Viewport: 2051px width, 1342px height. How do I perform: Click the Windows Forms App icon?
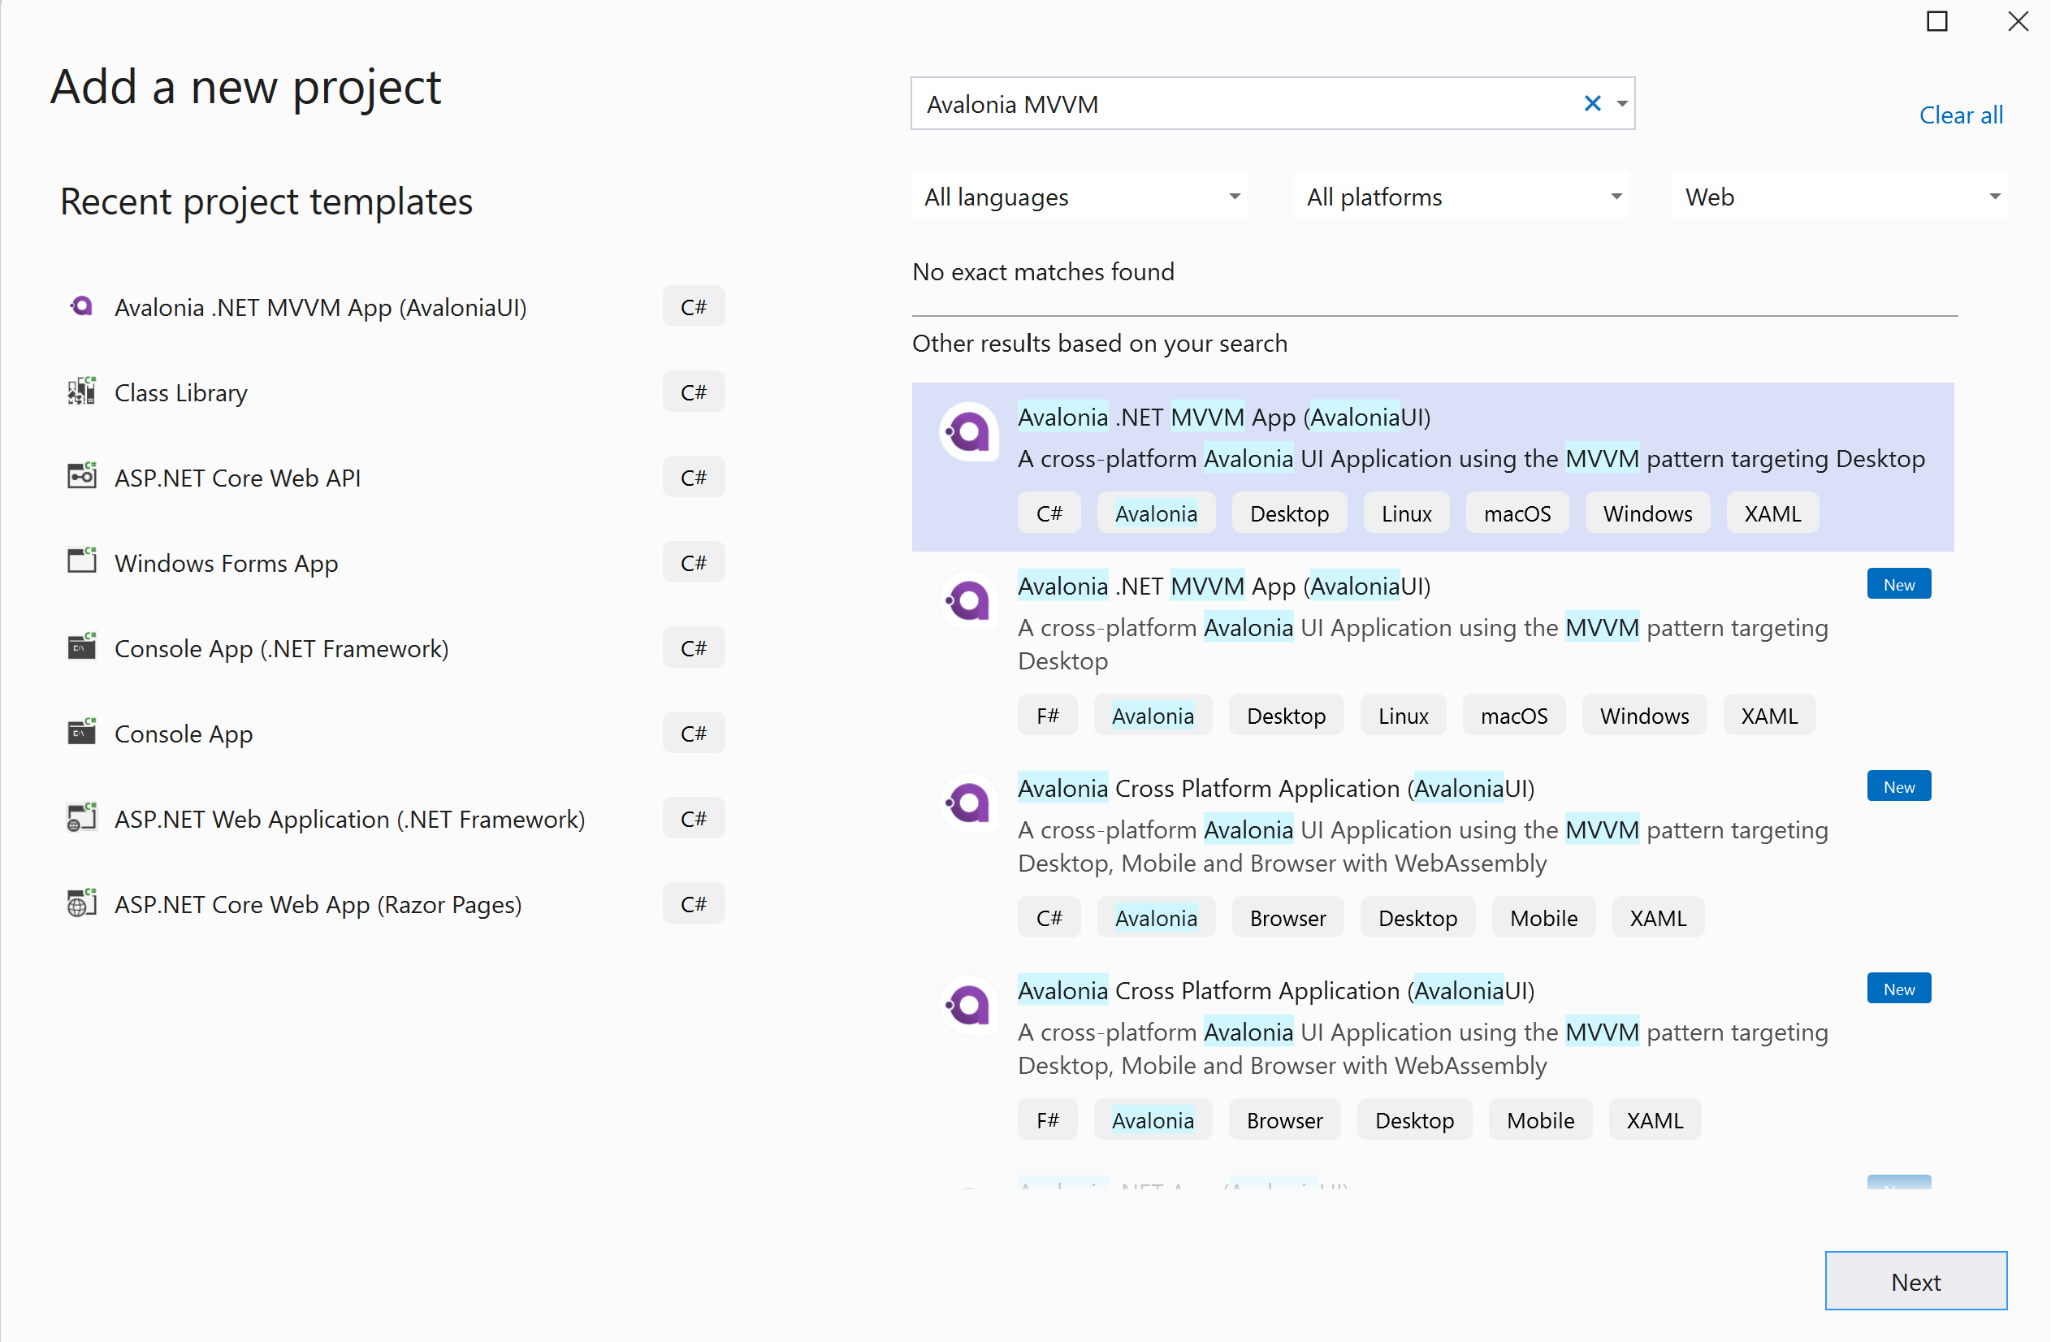click(82, 562)
